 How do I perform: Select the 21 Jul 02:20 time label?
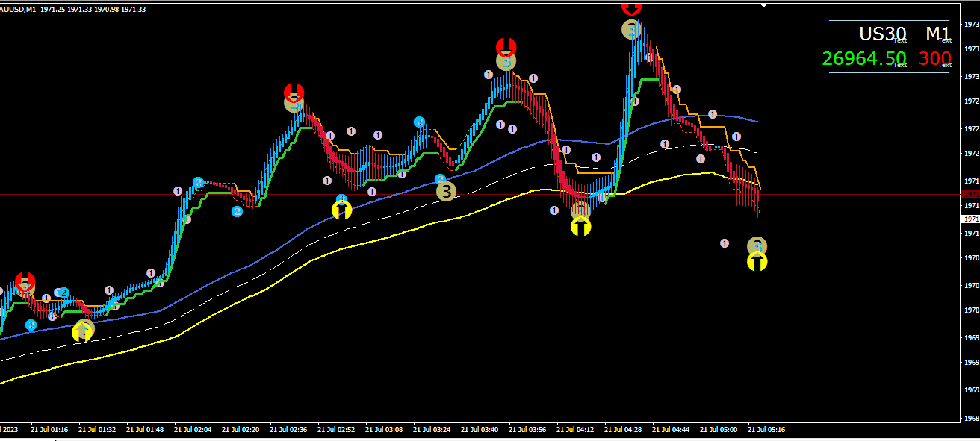point(241,430)
